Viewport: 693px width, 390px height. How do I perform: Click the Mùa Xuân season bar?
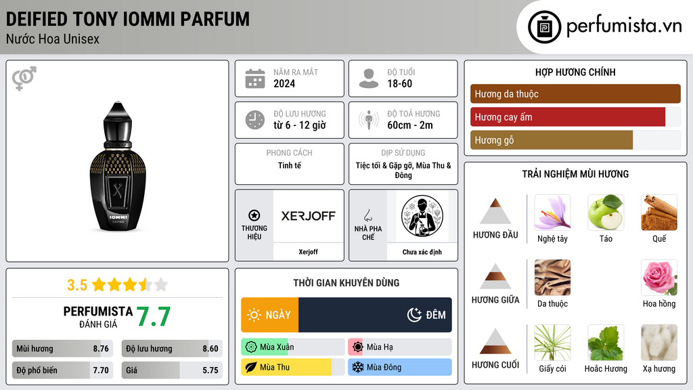(293, 347)
